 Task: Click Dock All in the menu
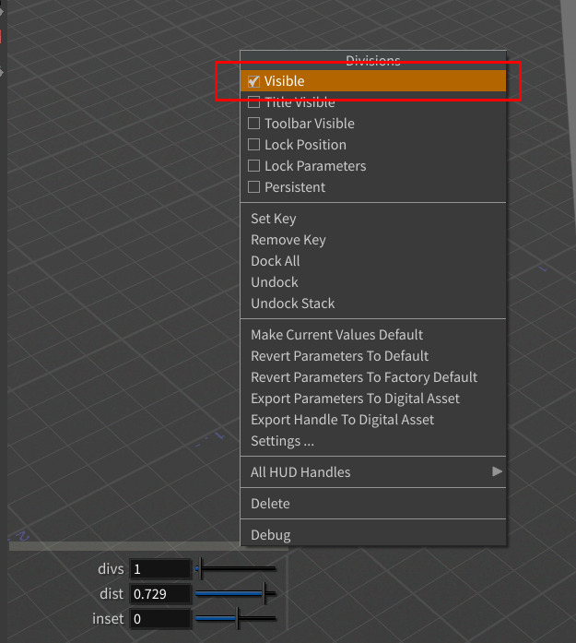point(373,261)
